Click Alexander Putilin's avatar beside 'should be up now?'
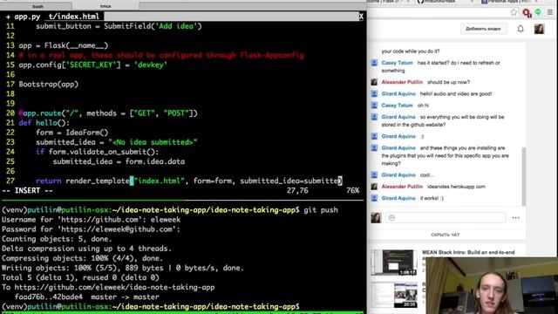This screenshot has width=558, height=314. point(374,82)
